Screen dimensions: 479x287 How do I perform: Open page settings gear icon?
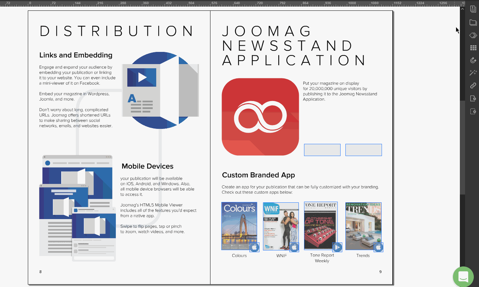[x=473, y=99]
